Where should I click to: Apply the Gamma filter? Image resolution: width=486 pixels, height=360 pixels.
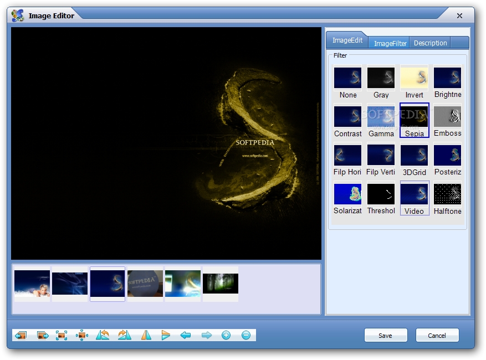(x=381, y=121)
